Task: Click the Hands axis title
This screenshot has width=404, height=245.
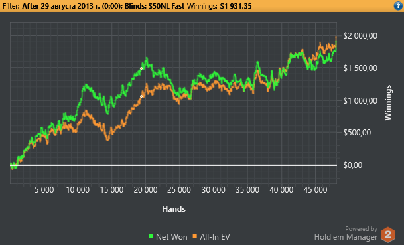Action: 174,209
